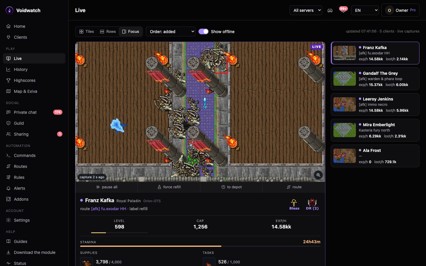
Task: Open History in the sidebar
Action: point(34,69)
